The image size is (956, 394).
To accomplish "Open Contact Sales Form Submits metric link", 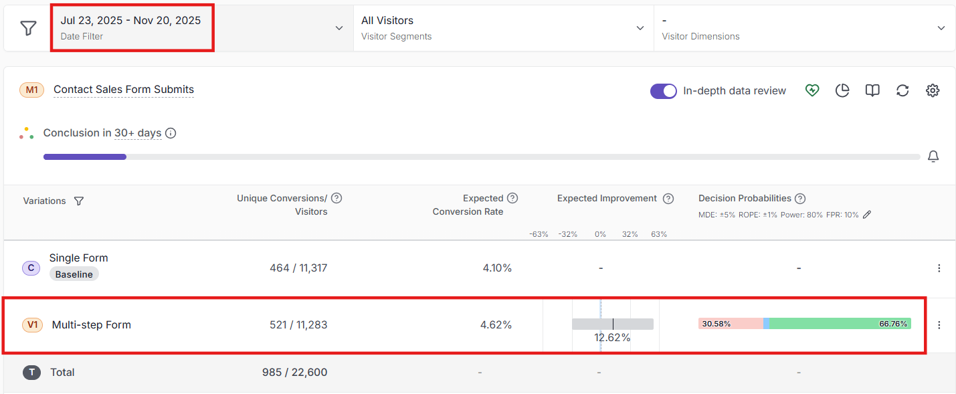I will pos(124,90).
